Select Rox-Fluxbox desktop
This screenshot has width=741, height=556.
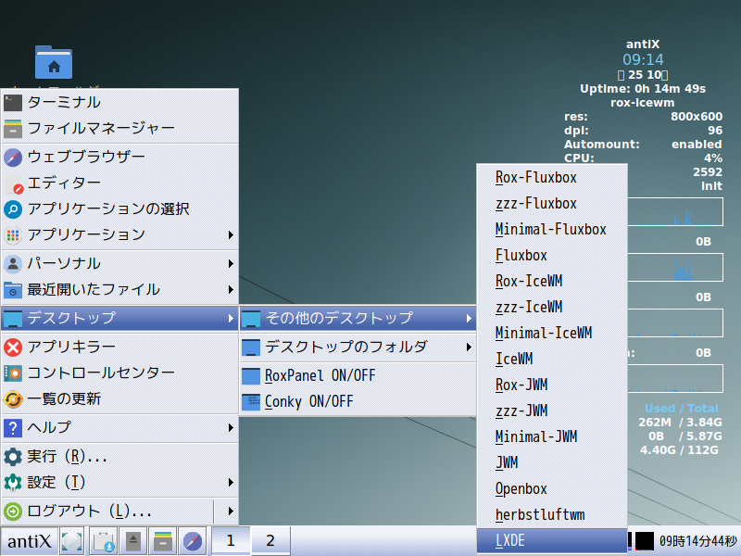point(552,178)
